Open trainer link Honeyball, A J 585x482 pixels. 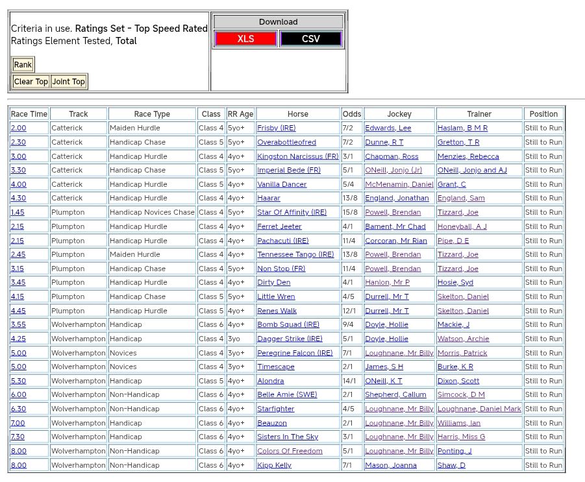(x=462, y=226)
